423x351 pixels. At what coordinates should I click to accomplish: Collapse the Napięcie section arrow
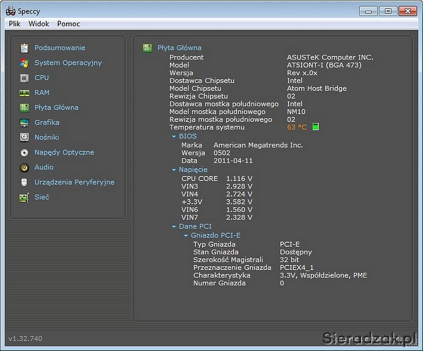pyautogui.click(x=174, y=170)
